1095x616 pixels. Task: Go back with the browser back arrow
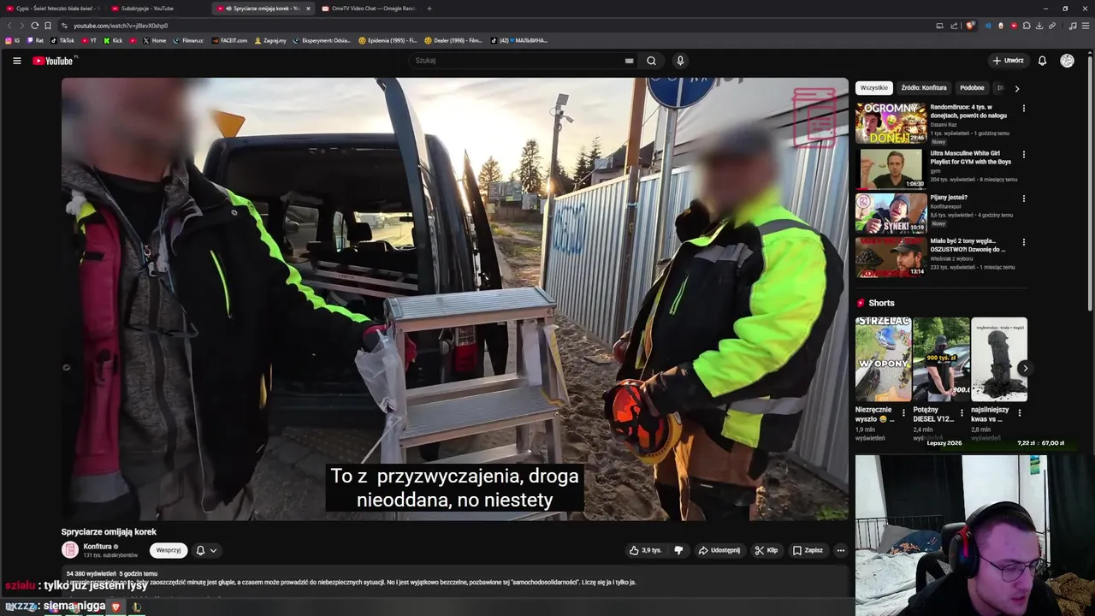click(x=9, y=26)
